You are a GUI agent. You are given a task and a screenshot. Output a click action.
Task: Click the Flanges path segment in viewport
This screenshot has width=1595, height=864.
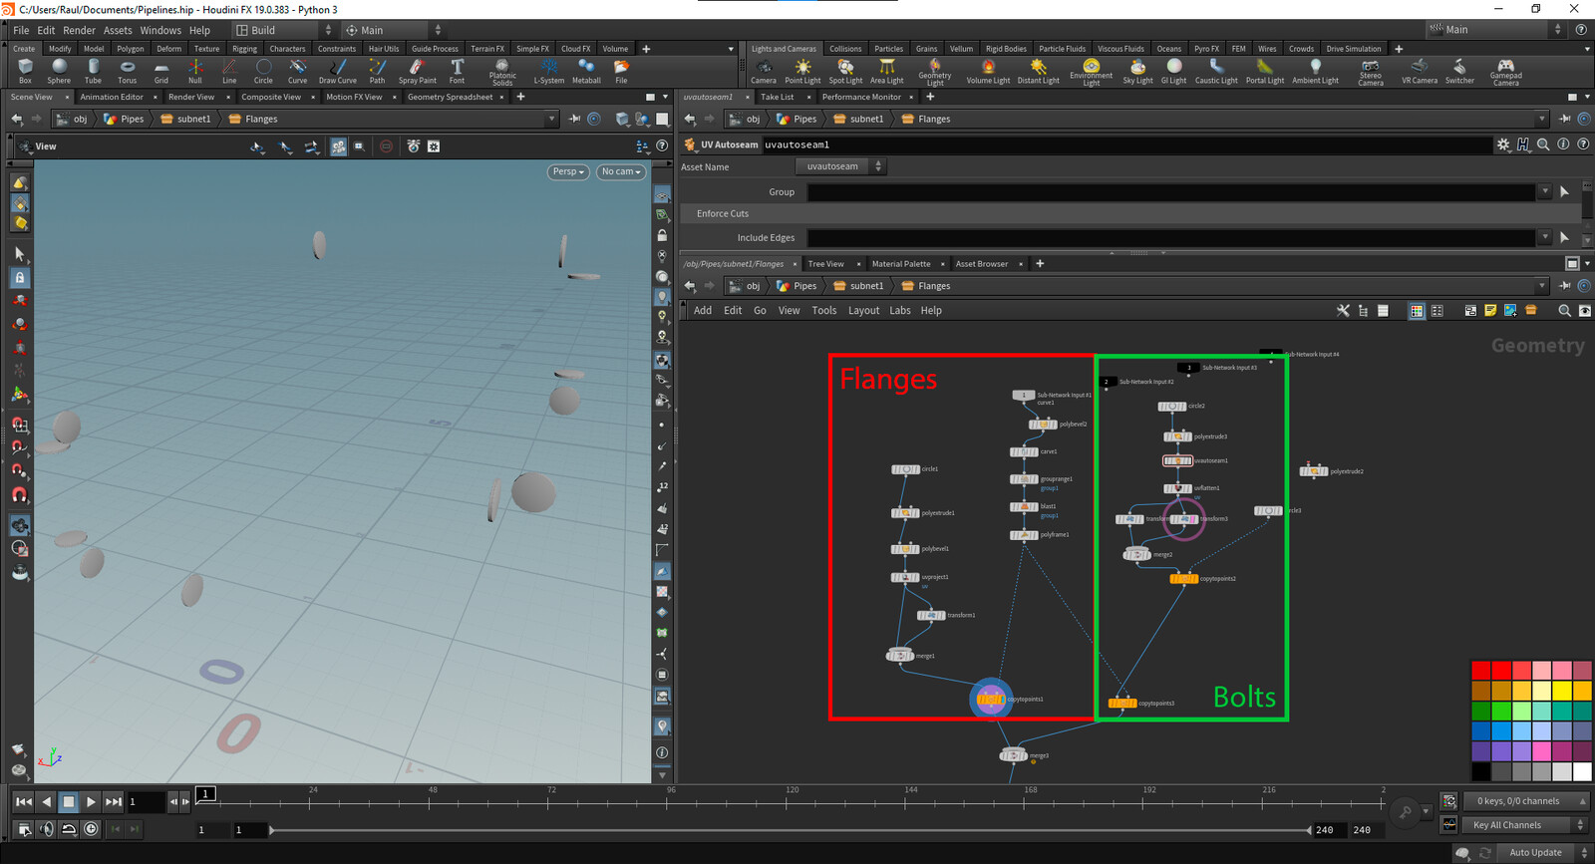tap(252, 119)
